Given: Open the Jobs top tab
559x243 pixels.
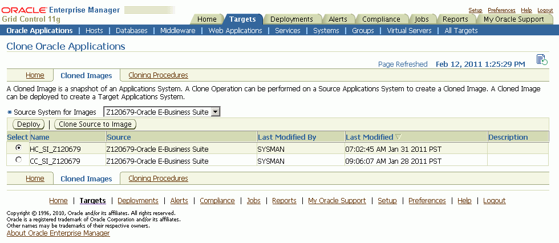Looking at the screenshot, I should point(422,19).
